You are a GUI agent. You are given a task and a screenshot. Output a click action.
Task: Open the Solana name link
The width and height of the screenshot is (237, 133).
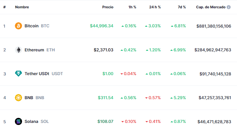pyautogui.click(x=31, y=121)
